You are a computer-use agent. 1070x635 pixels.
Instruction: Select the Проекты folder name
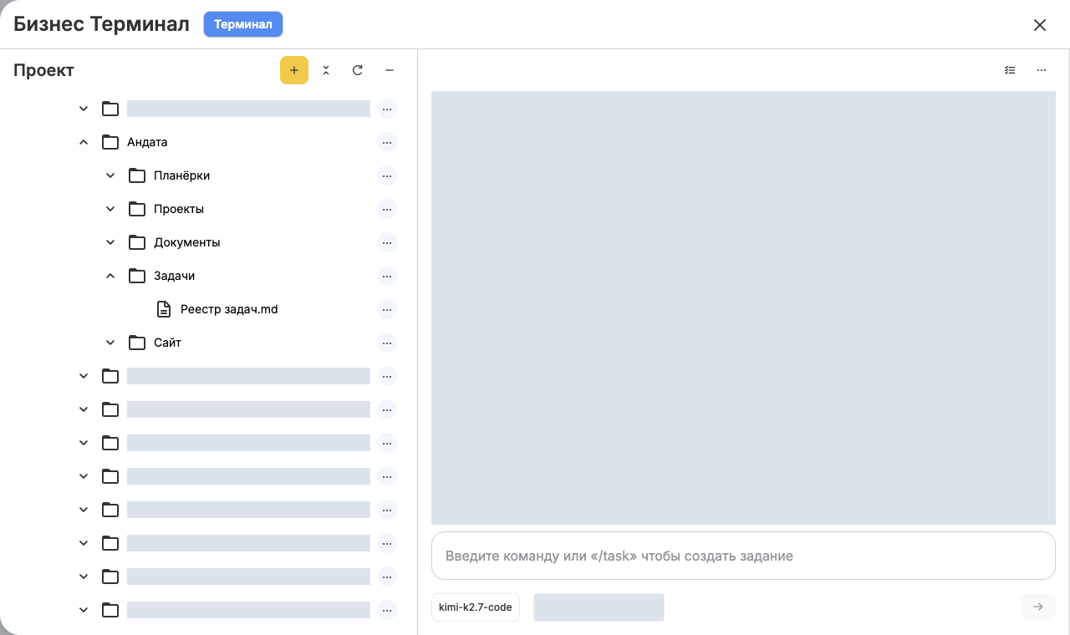[x=179, y=209]
